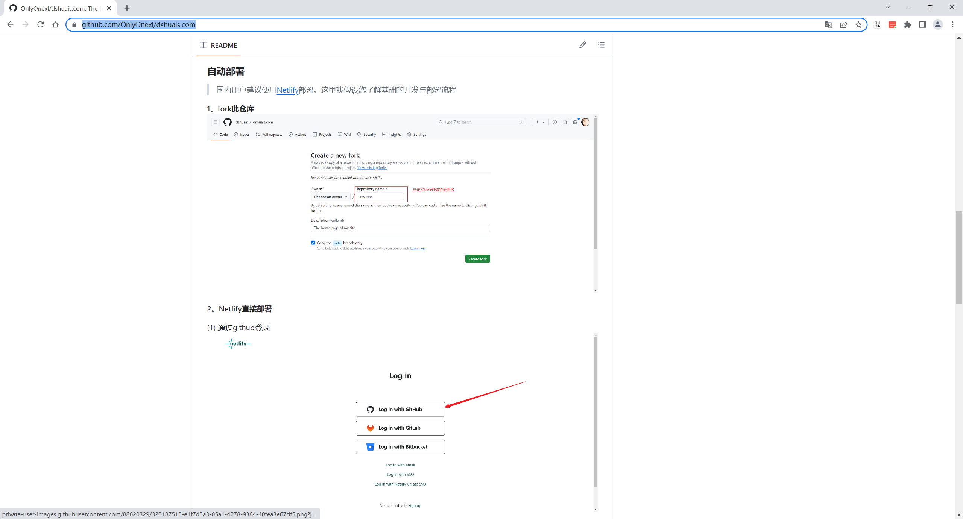Open the tab search chevron

(x=887, y=7)
